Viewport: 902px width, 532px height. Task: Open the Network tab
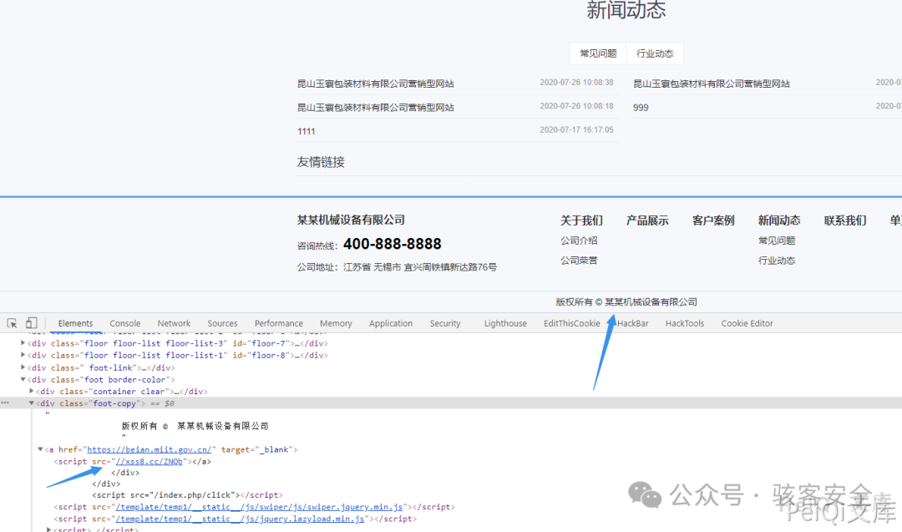pos(174,324)
